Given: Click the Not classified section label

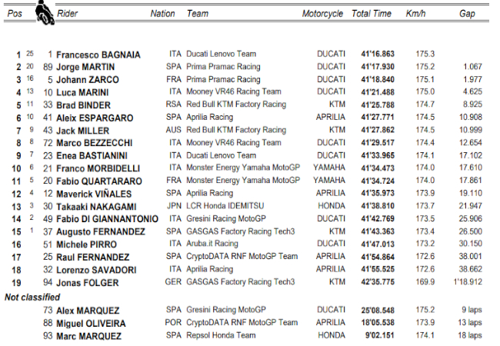Looking at the screenshot, I should point(32,296).
